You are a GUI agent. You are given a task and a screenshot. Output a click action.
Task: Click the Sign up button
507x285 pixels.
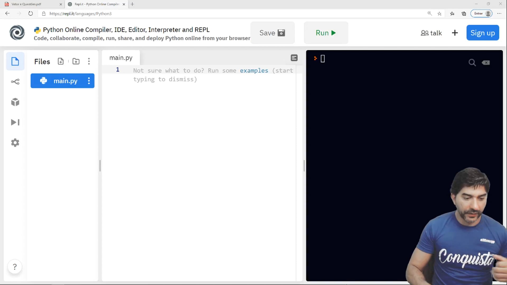[x=482, y=33]
